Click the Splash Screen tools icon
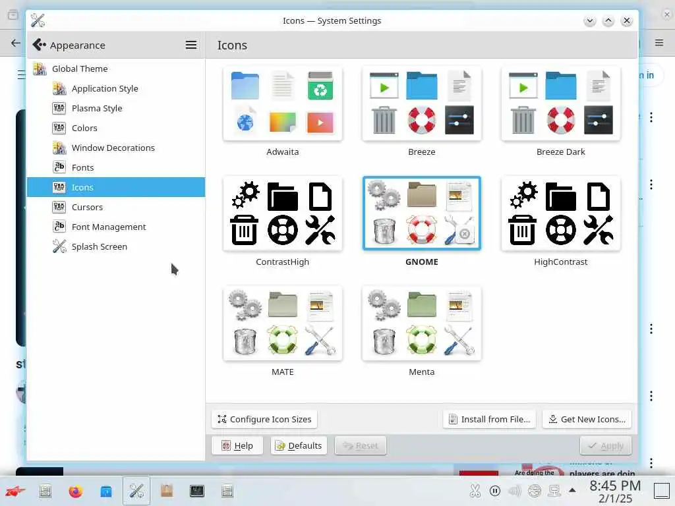Image resolution: width=675 pixels, height=506 pixels. point(59,246)
